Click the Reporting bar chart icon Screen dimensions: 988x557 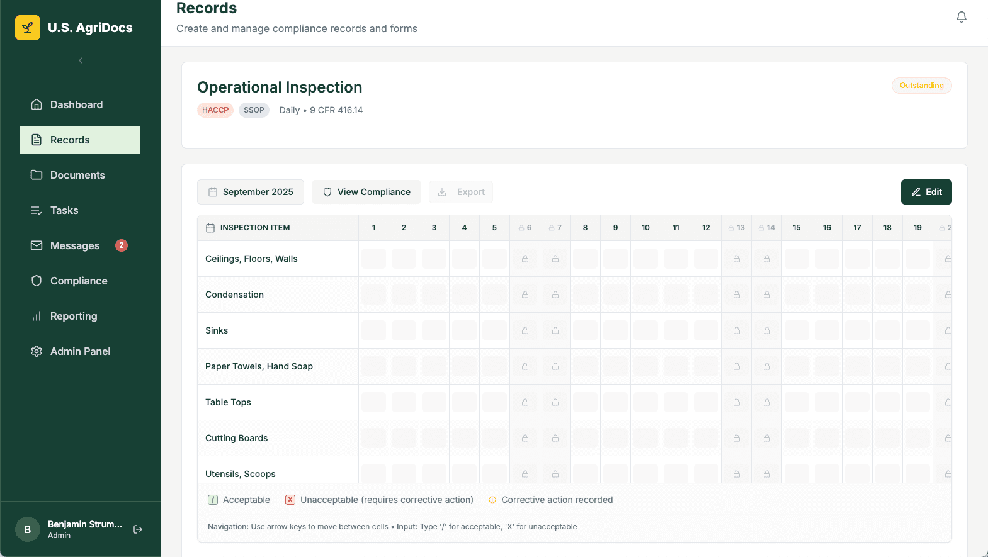(37, 316)
